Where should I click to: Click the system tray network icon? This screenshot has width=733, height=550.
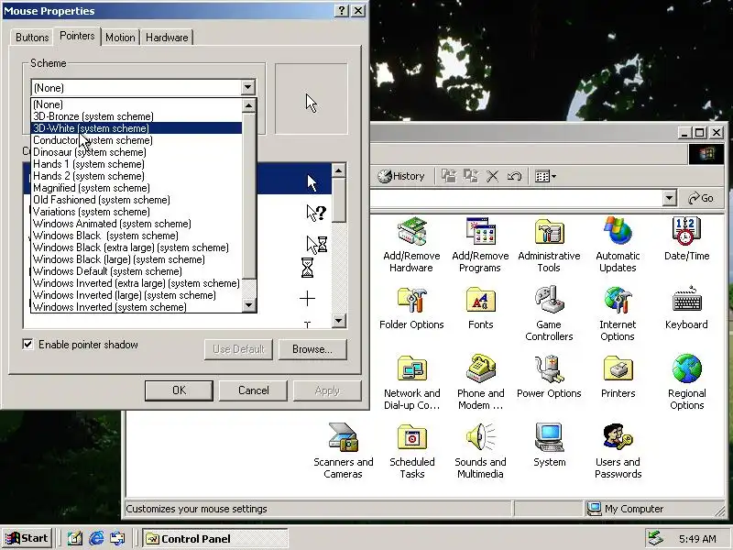click(655, 538)
